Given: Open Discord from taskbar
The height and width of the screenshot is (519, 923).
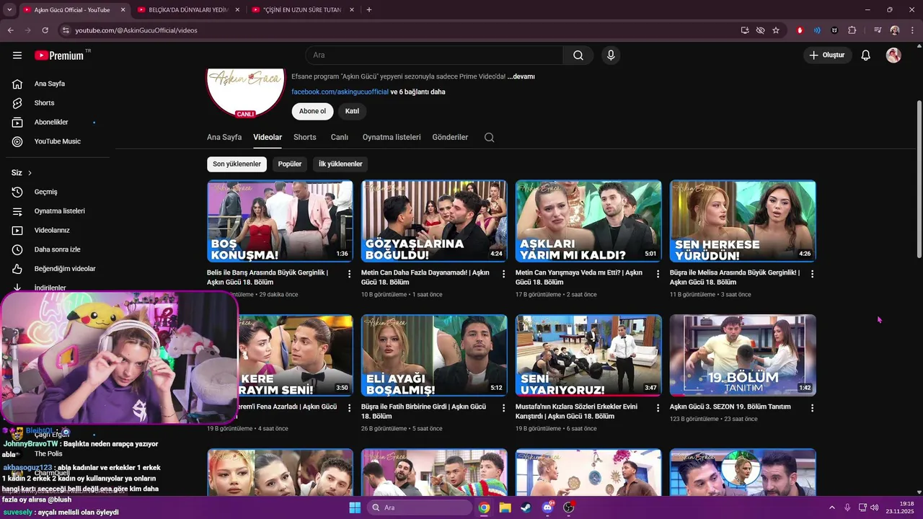Looking at the screenshot, I should tap(547, 507).
